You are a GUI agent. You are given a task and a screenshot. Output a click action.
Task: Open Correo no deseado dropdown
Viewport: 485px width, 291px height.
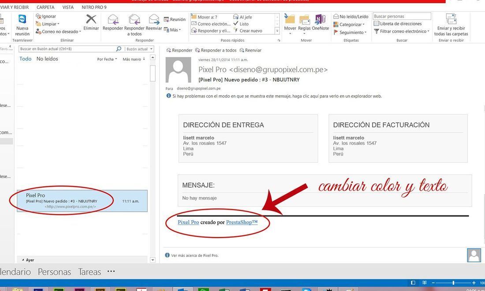pos(58,32)
